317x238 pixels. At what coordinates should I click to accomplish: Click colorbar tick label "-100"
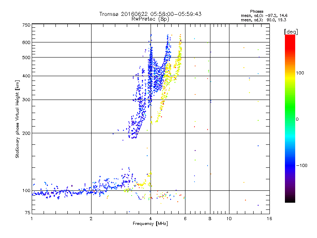click(x=302, y=165)
